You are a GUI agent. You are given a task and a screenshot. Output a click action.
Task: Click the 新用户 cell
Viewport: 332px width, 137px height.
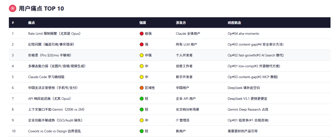[x=181, y=131]
